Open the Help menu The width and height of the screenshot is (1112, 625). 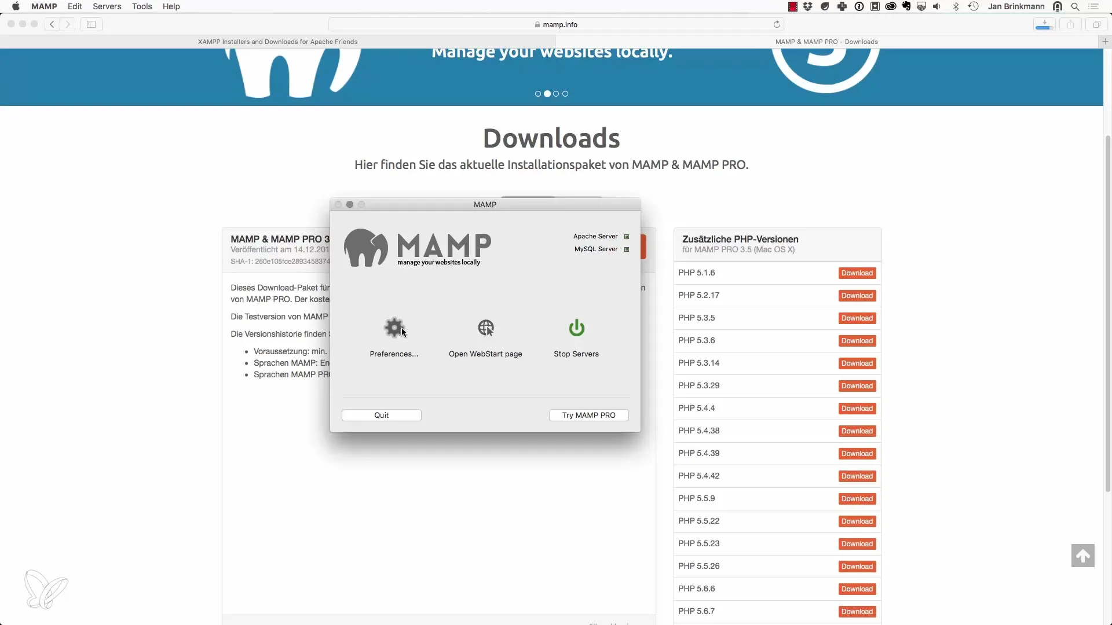click(171, 6)
